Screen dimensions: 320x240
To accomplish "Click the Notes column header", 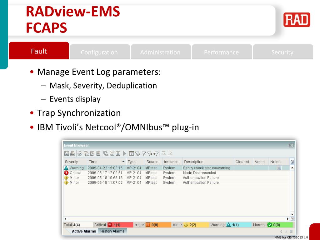I will tap(279, 162).
